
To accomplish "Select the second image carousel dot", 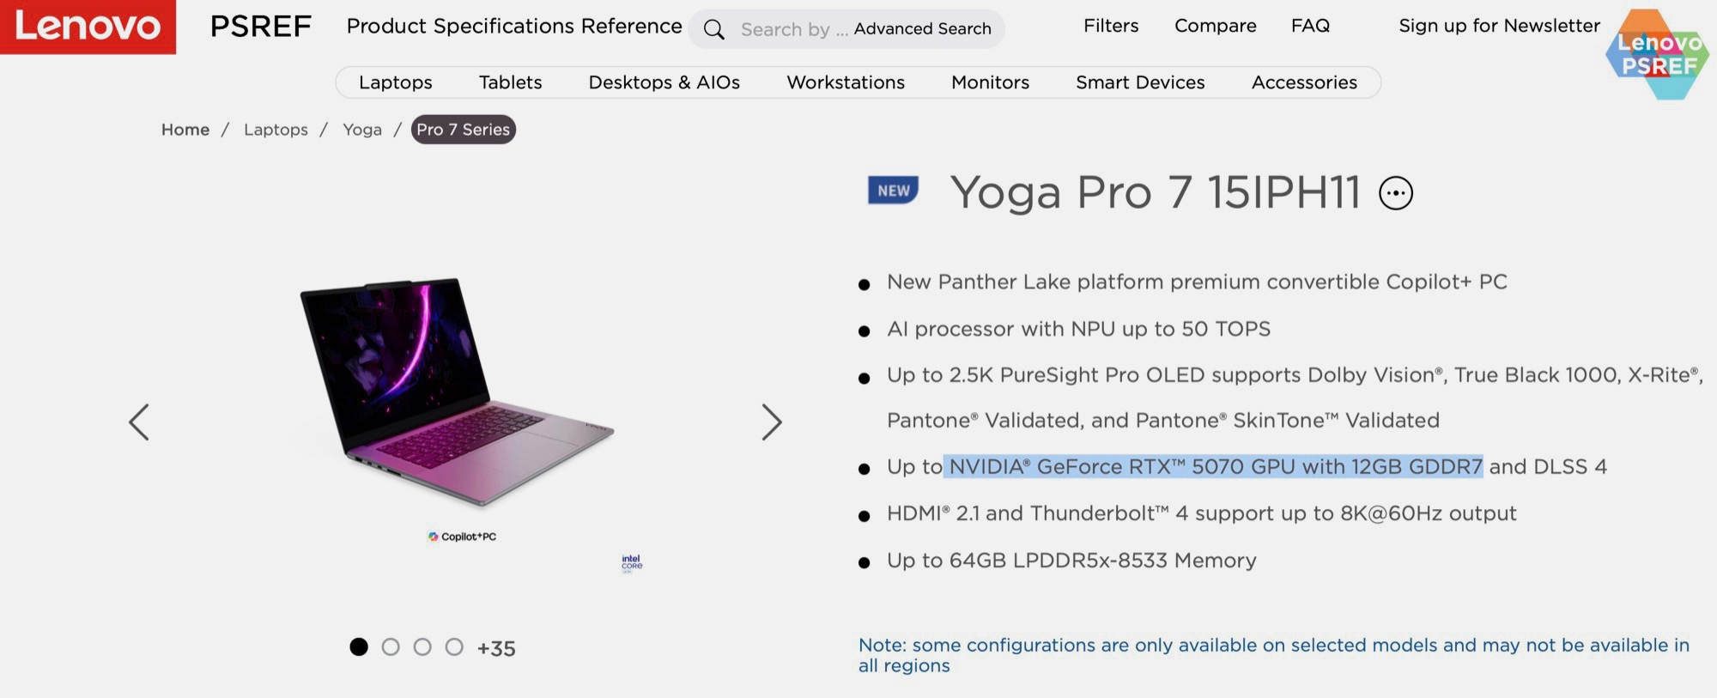I will (391, 647).
